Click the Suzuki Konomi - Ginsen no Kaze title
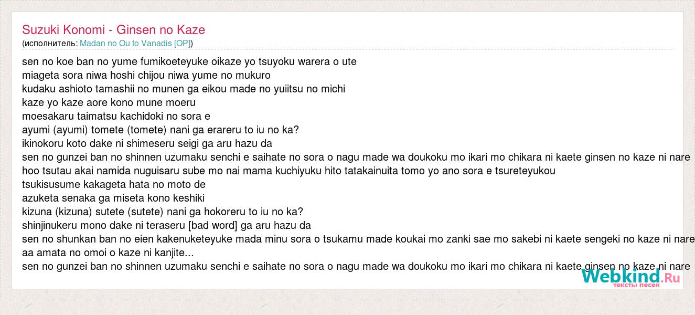695x315 pixels. 113,29
